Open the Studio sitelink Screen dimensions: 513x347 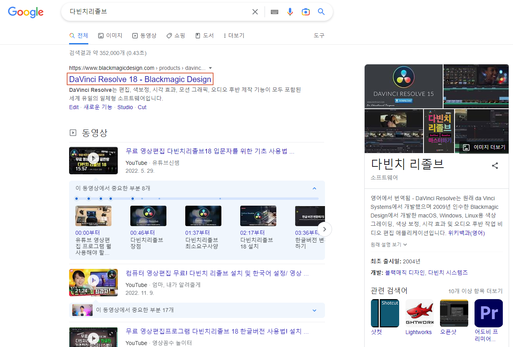coord(125,107)
